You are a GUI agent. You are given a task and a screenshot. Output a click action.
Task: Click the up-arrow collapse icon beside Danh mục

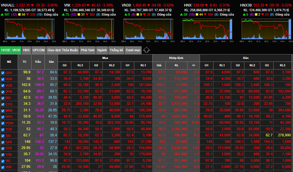point(146,50)
